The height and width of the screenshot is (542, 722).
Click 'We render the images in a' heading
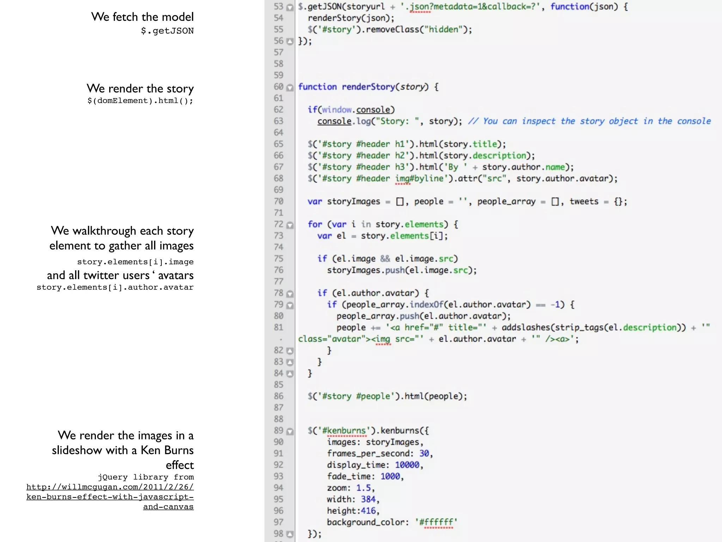click(126, 435)
